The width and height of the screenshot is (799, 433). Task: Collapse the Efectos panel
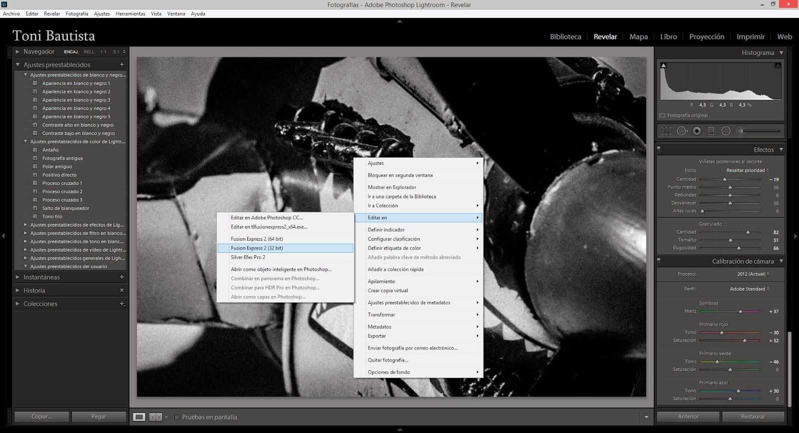coord(781,149)
